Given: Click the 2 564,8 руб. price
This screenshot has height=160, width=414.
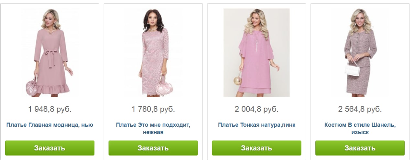Looking at the screenshot, I should [x=360, y=109].
